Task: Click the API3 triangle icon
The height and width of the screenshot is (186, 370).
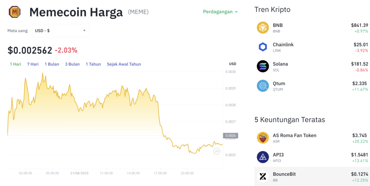Action: coord(263,157)
